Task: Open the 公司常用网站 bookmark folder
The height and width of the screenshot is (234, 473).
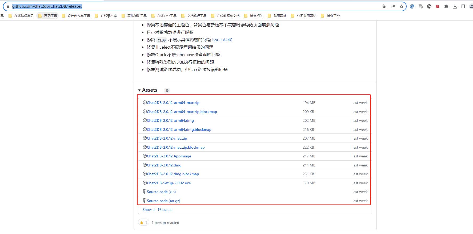Action: point(304,16)
